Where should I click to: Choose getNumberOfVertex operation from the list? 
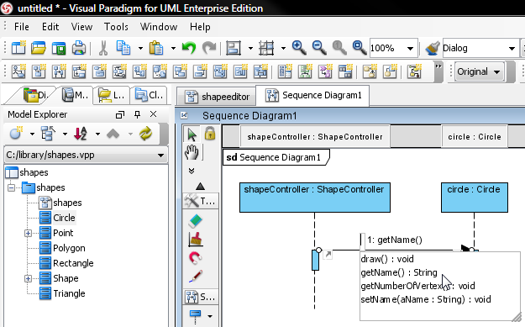pos(417,286)
